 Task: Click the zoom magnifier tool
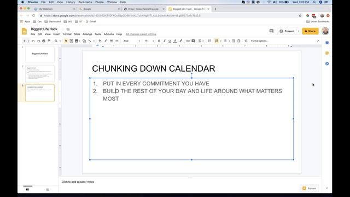click(56, 41)
